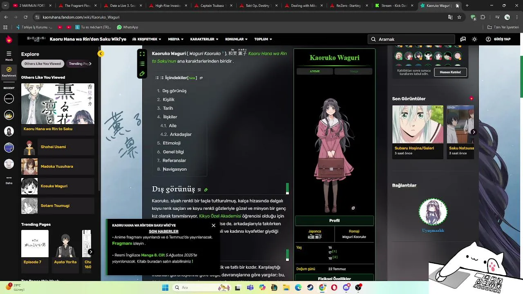This screenshot has height=294, width=523.
Task: Open Discord from the taskbar
Action: pyautogui.click(x=346, y=287)
